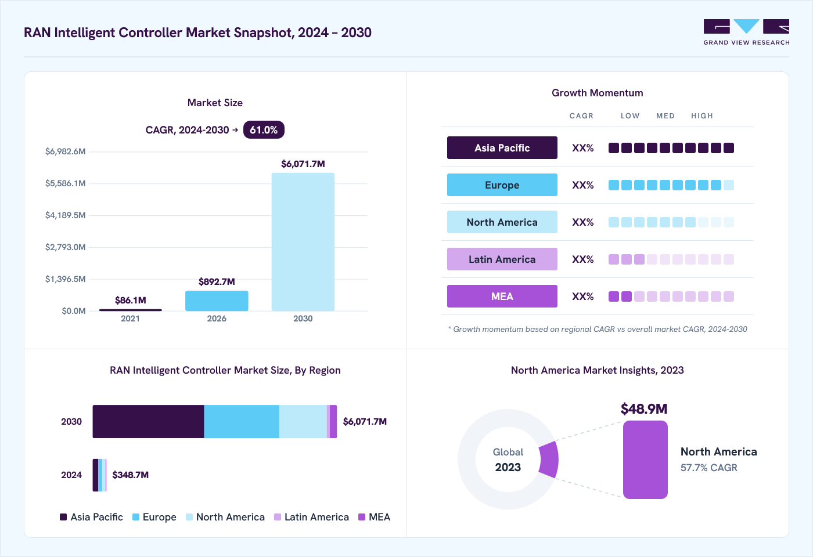
Task: Click the '57.7% CAGR' text
Action: [709, 468]
